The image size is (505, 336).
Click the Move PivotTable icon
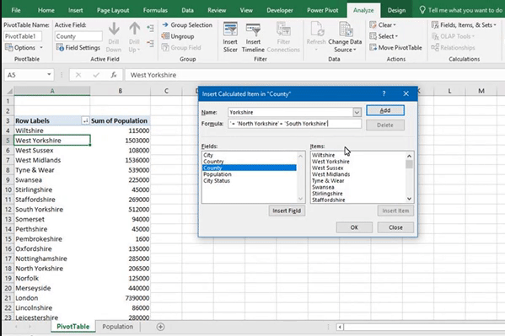(x=373, y=48)
